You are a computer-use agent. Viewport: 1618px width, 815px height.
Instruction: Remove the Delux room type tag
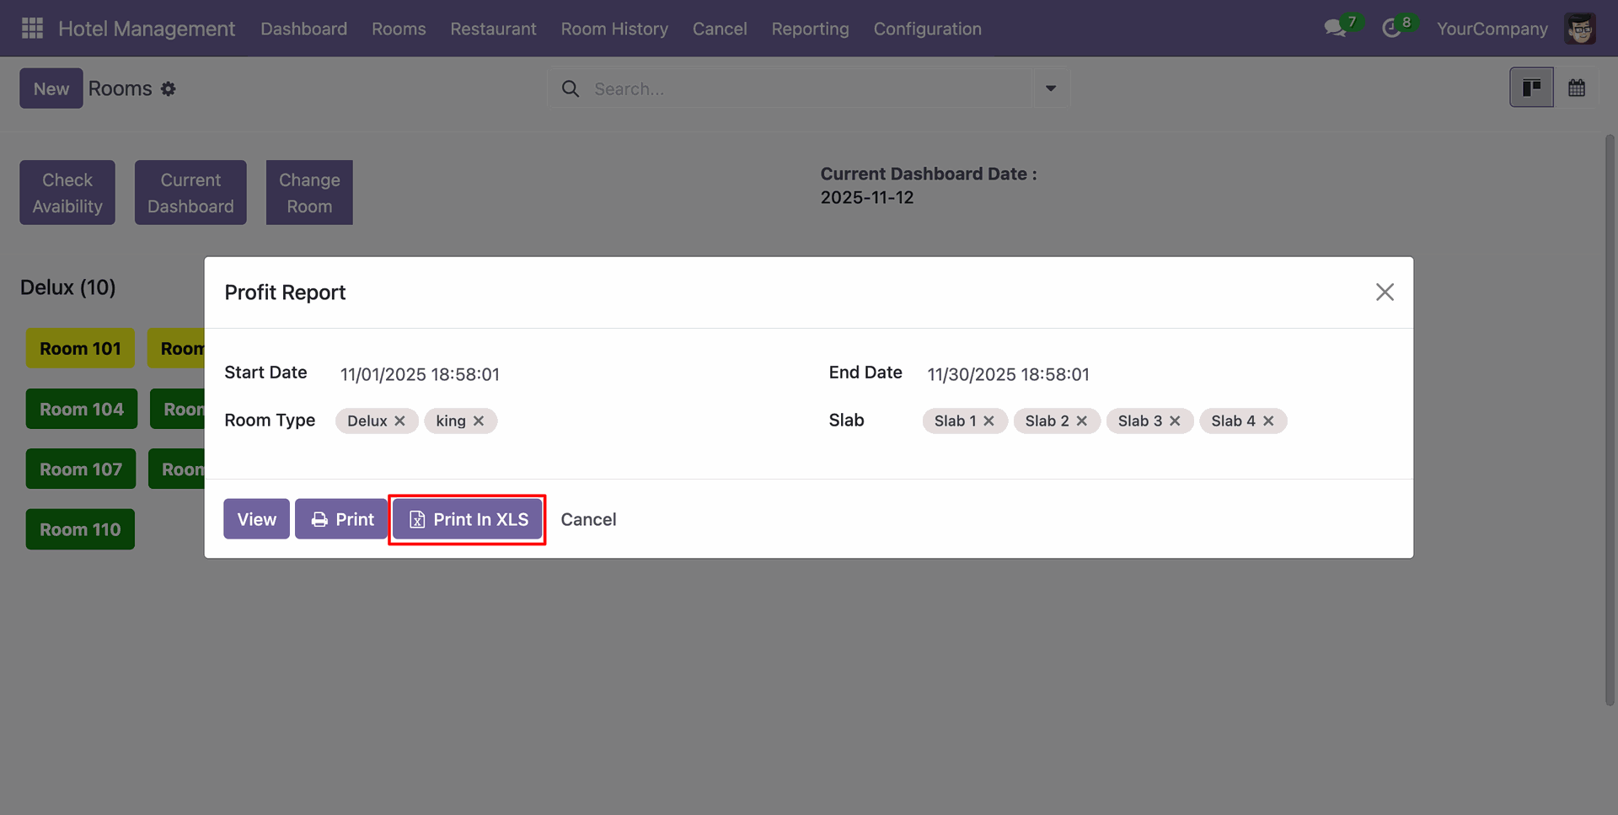coord(400,421)
